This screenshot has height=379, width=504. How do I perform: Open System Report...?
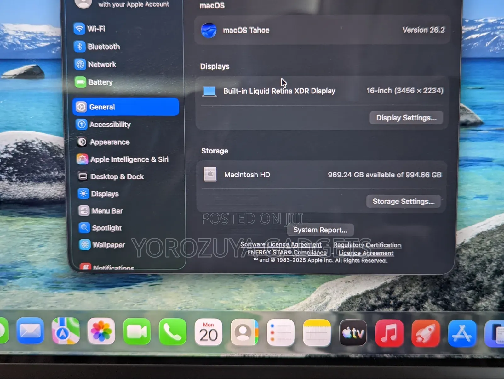tap(320, 230)
